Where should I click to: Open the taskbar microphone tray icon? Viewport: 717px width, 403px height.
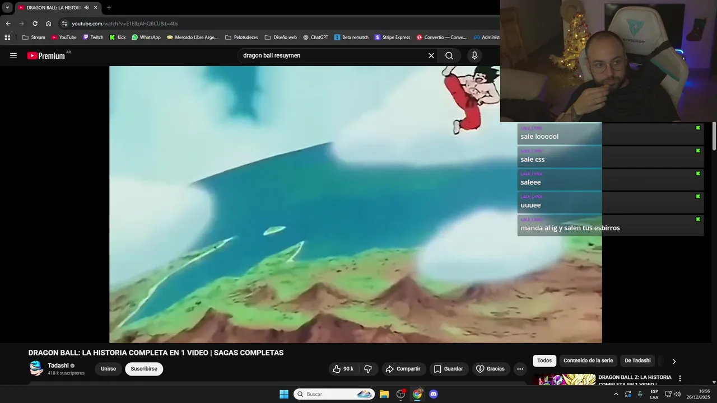tap(640, 394)
